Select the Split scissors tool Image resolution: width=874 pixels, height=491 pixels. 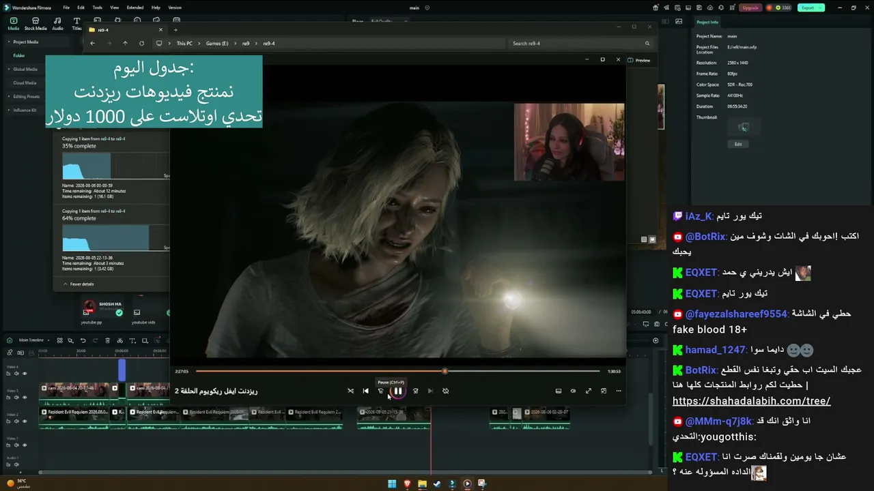(x=119, y=340)
